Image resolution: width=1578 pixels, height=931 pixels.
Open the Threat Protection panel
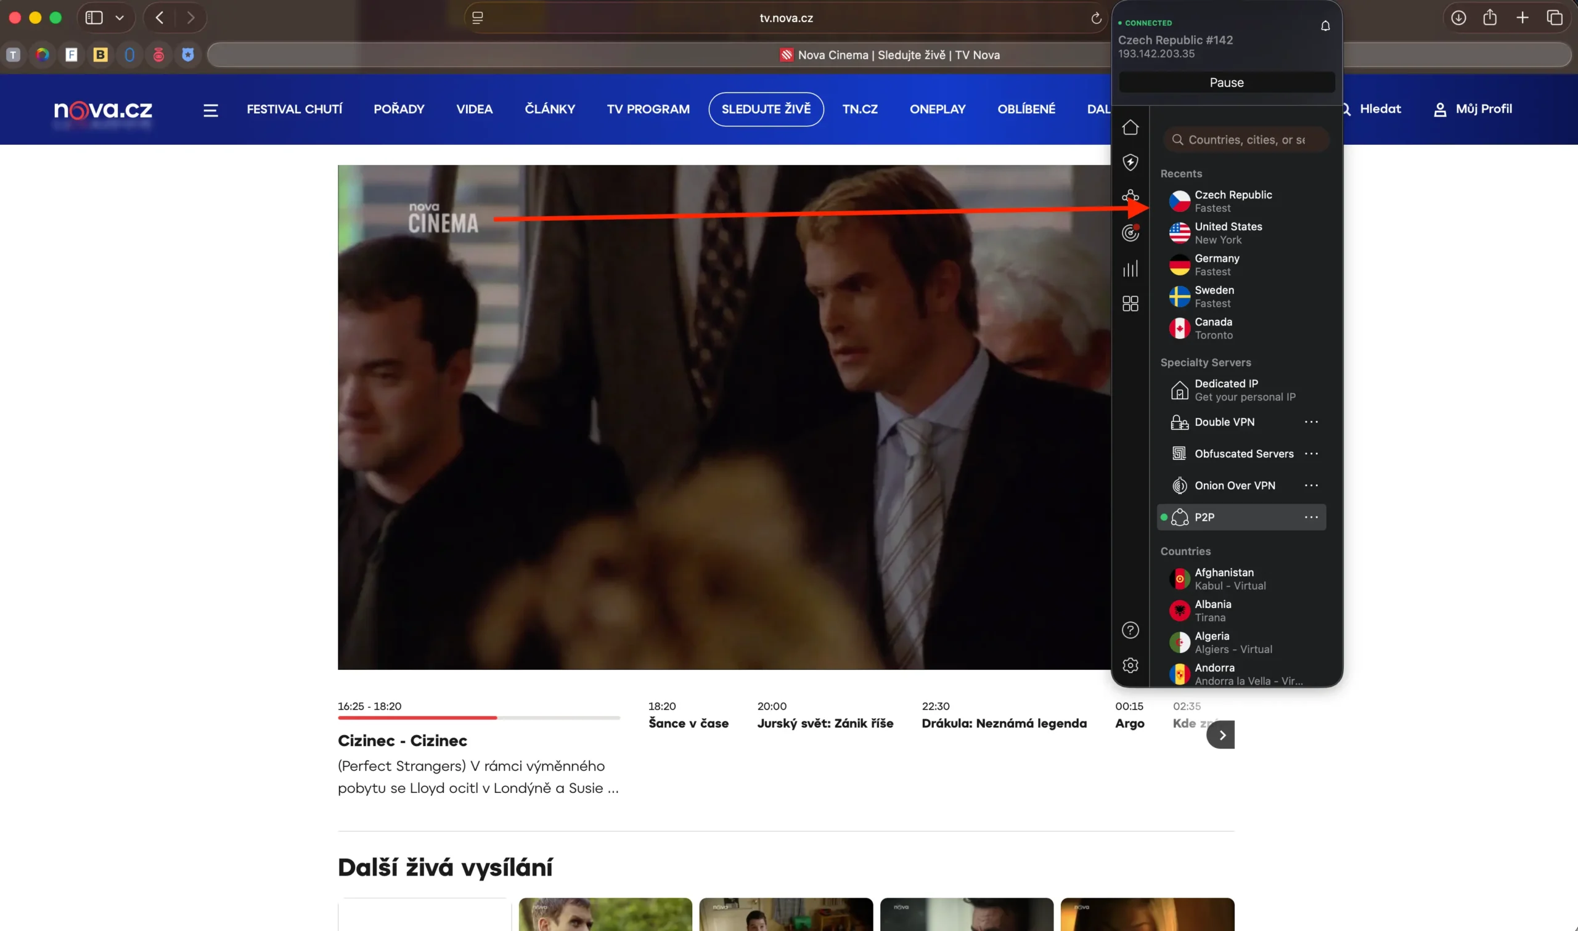[1130, 163]
